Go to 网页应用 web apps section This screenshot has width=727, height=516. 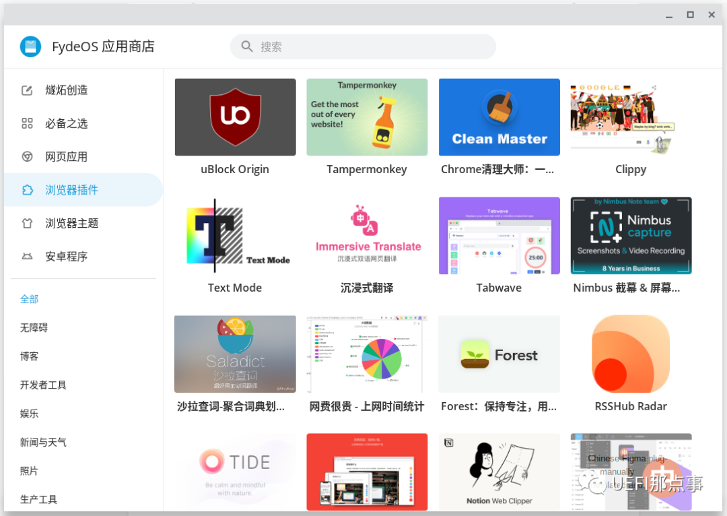click(x=66, y=157)
